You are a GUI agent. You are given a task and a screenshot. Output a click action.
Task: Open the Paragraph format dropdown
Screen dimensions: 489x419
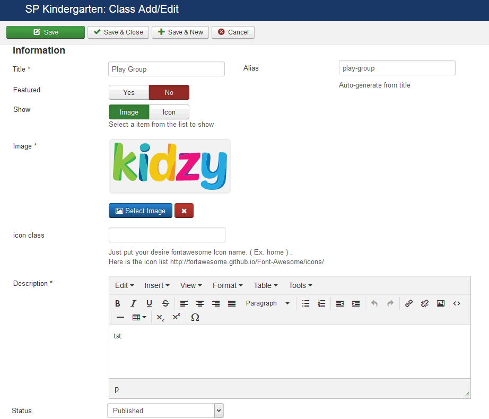pyautogui.click(x=268, y=303)
